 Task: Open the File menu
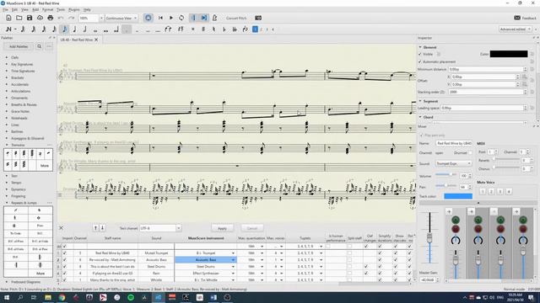point(5,9)
